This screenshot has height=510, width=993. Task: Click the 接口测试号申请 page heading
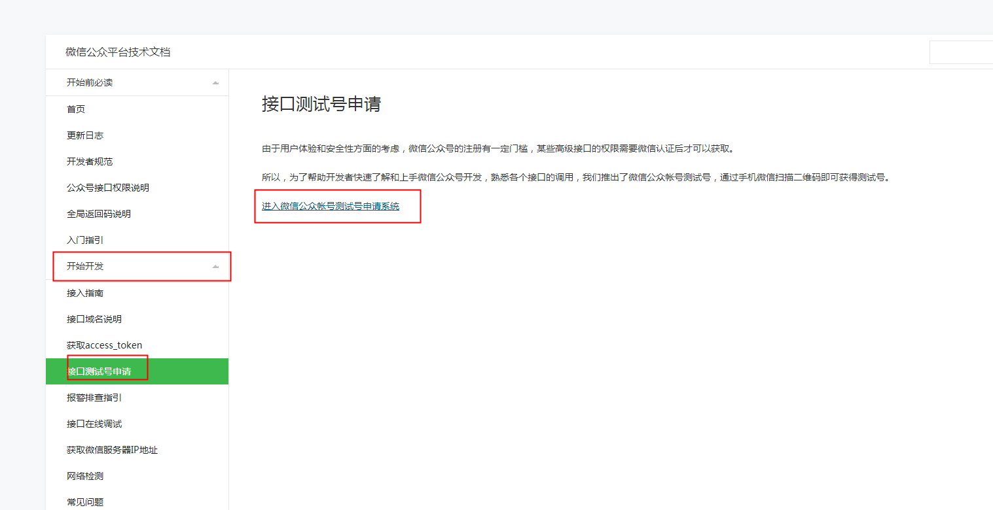coord(321,104)
